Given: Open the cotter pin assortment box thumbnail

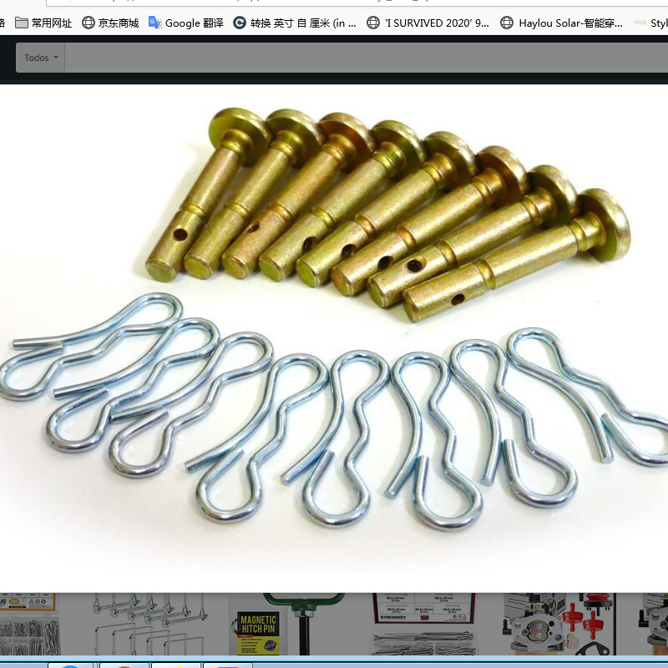Looking at the screenshot, I should 29,624.
